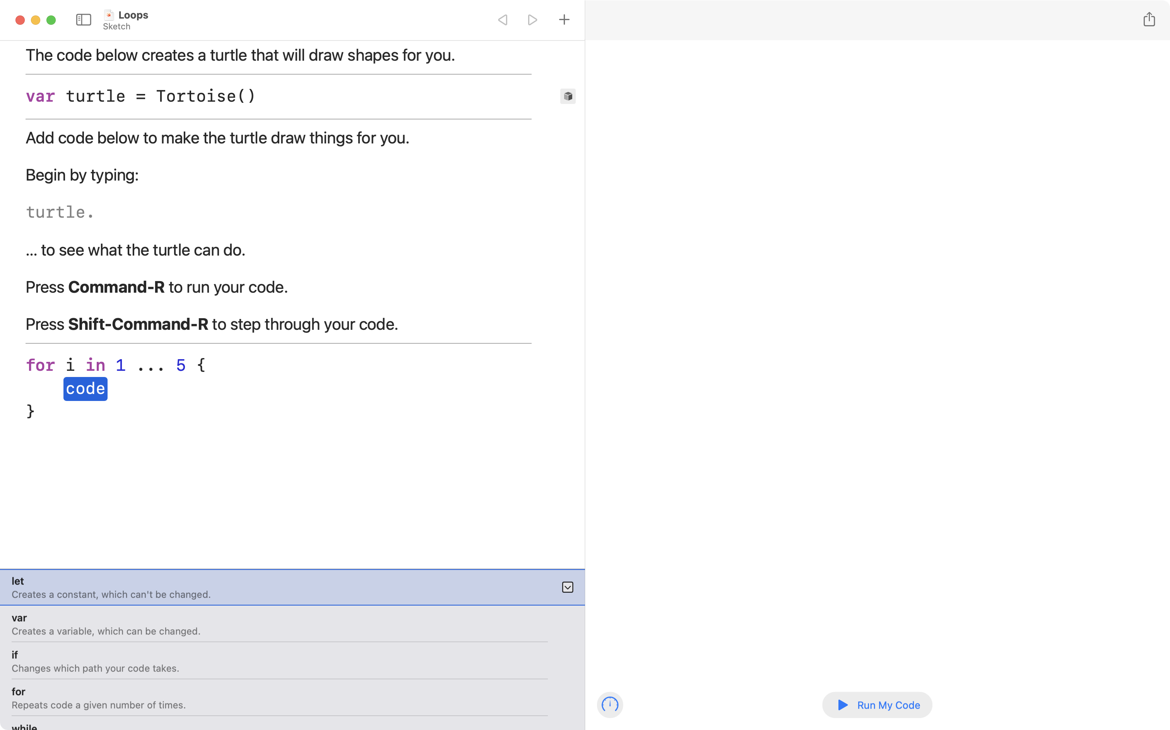The height and width of the screenshot is (730, 1170).
Task: Expand details for the let suggestion
Action: tap(568, 587)
